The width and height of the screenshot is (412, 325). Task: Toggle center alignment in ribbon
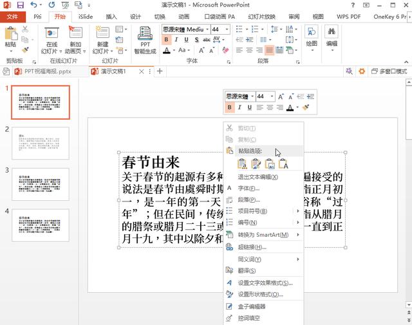(249, 50)
